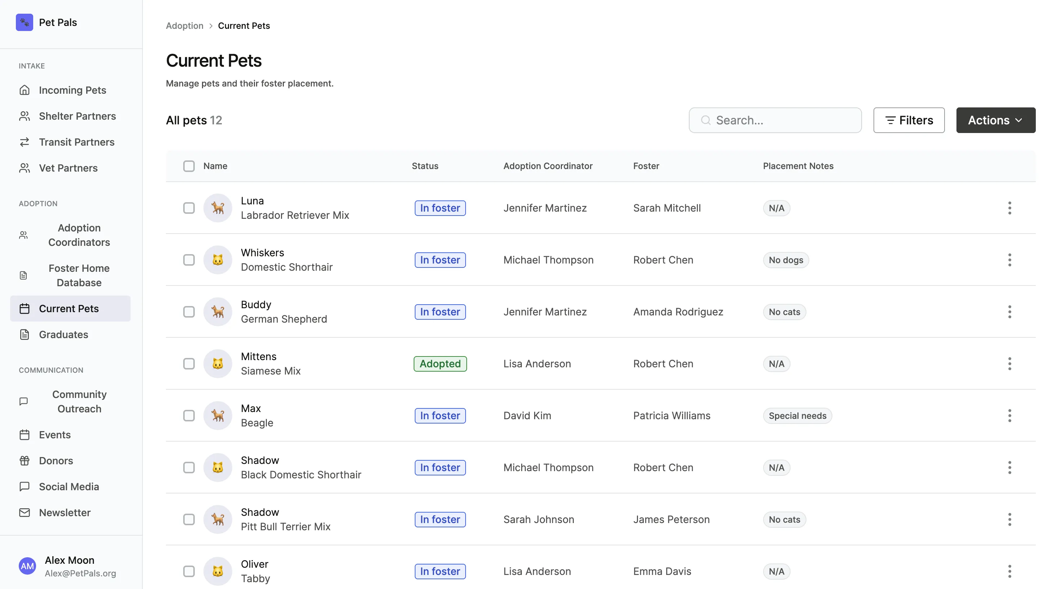Image resolution: width=1056 pixels, height=589 pixels.
Task: Click the Community Outreach chat icon
Action: coord(24,402)
